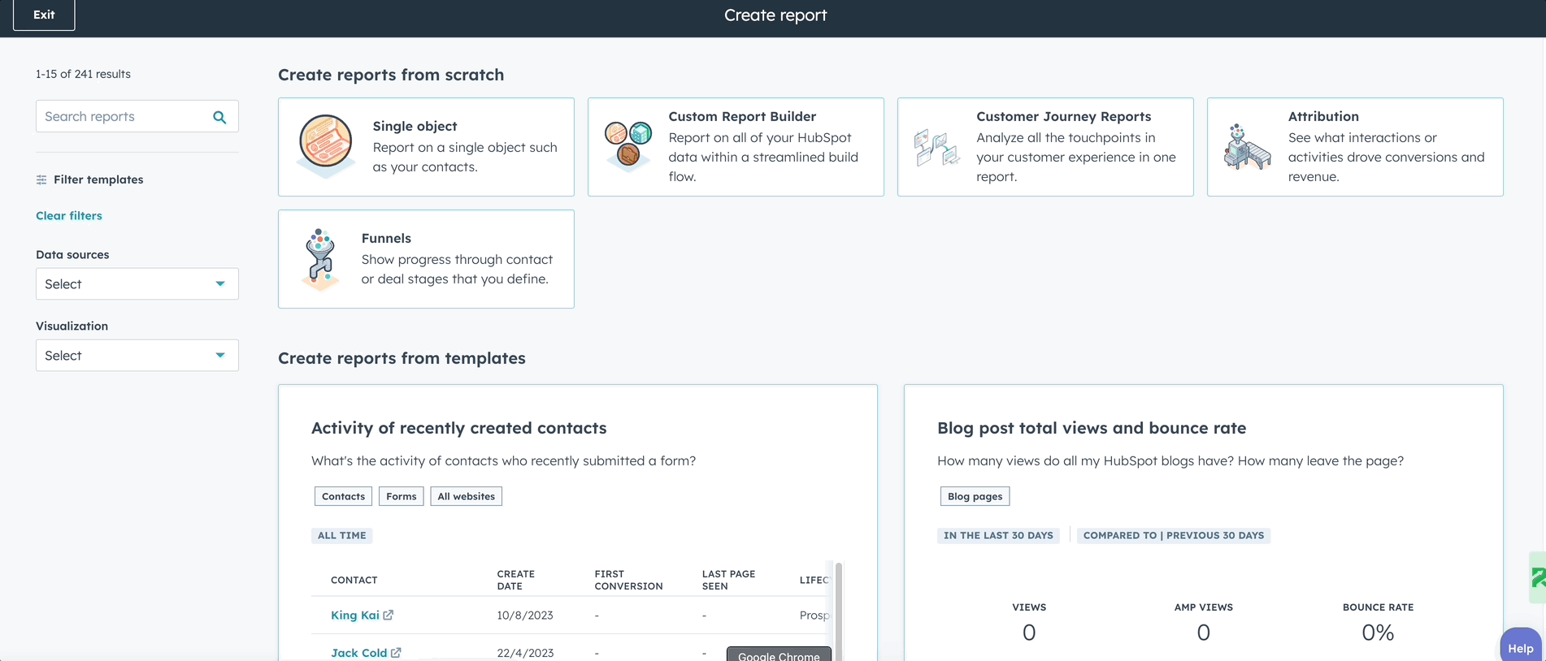Click the Search reports input field
Image resolution: width=1546 pixels, height=661 pixels.
click(x=122, y=116)
